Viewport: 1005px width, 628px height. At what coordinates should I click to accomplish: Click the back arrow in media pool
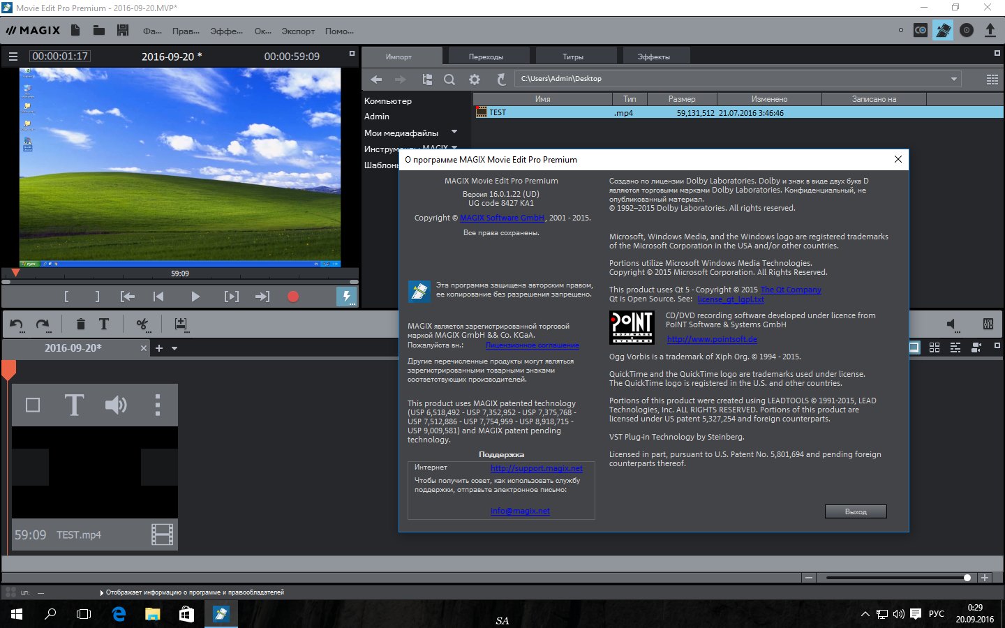coord(376,80)
